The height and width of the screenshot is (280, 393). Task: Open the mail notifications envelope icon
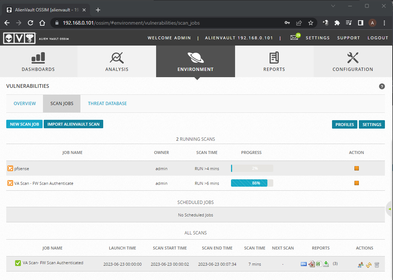tap(295, 37)
